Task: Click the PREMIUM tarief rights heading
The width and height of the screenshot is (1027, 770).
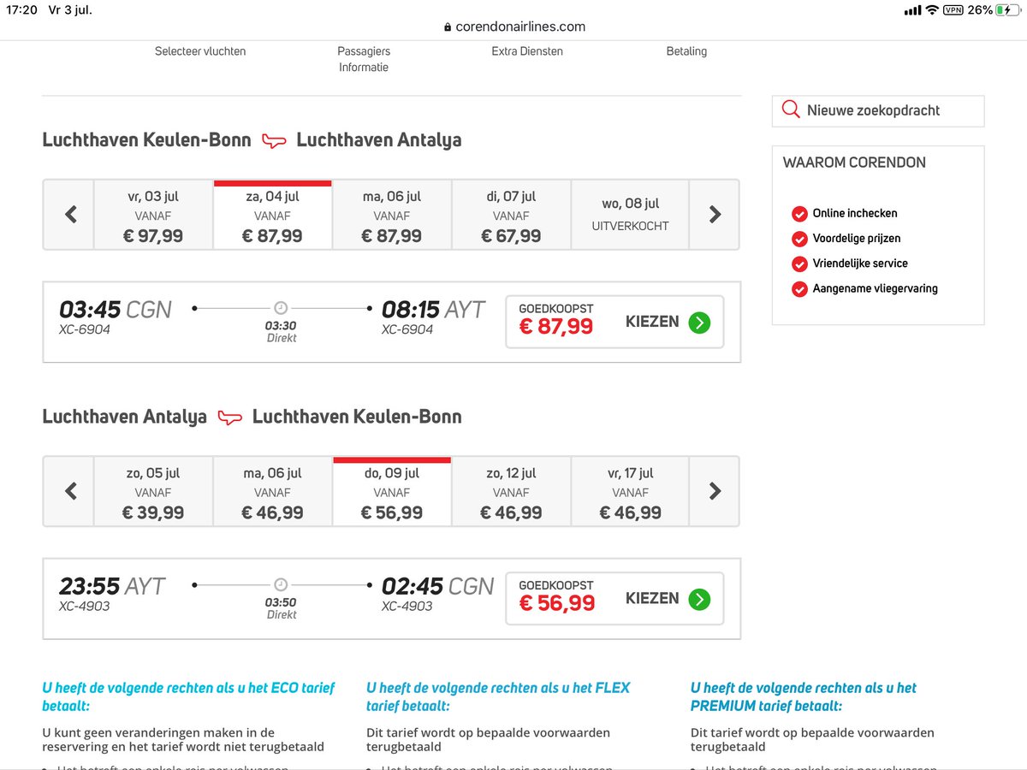Action: click(x=804, y=696)
